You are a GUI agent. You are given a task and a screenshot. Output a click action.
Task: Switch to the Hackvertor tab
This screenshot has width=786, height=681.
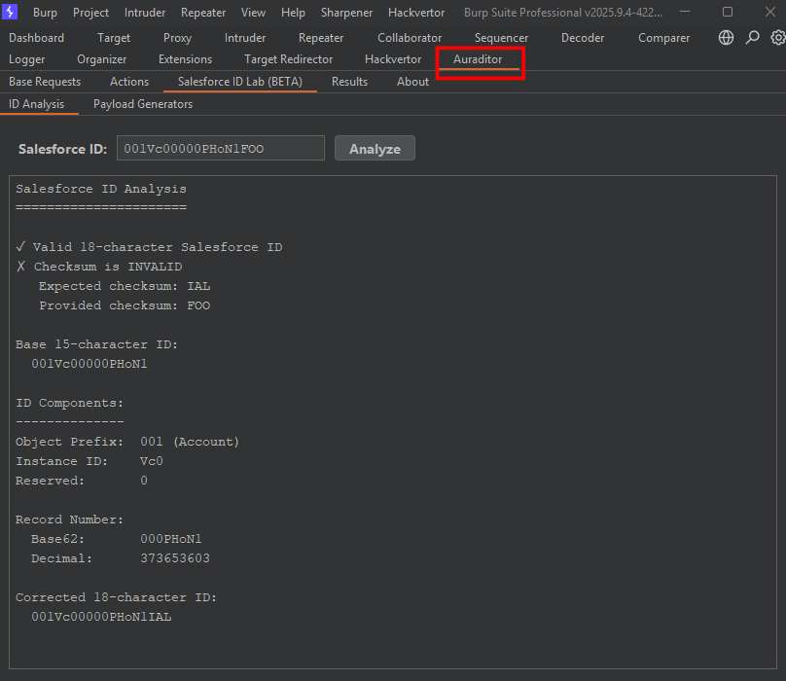point(393,59)
